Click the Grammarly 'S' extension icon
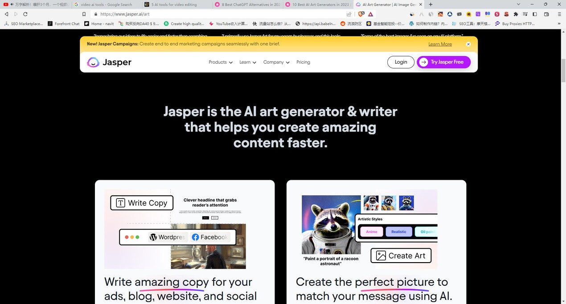566x304 pixels. point(497,14)
